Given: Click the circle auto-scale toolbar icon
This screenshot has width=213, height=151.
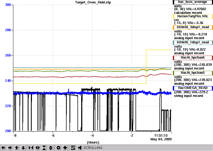Looking at the screenshot, I should pos(59,148).
